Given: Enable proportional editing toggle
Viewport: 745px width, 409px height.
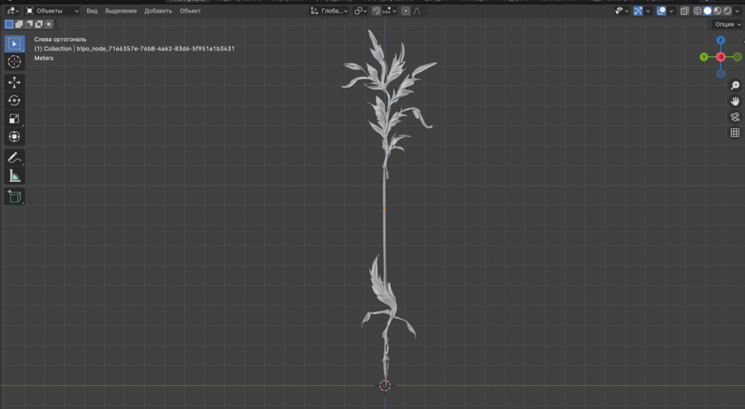Looking at the screenshot, I should click(x=406, y=11).
